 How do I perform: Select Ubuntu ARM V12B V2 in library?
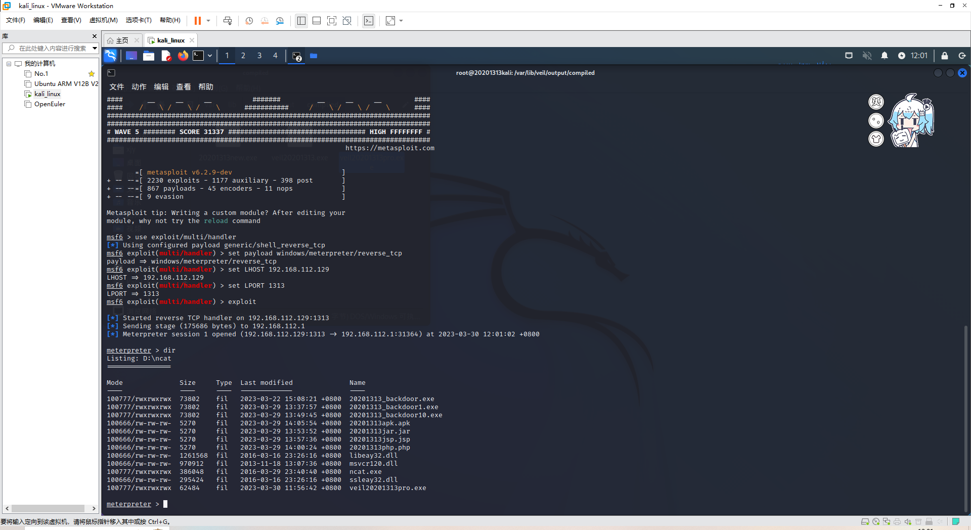coord(66,84)
